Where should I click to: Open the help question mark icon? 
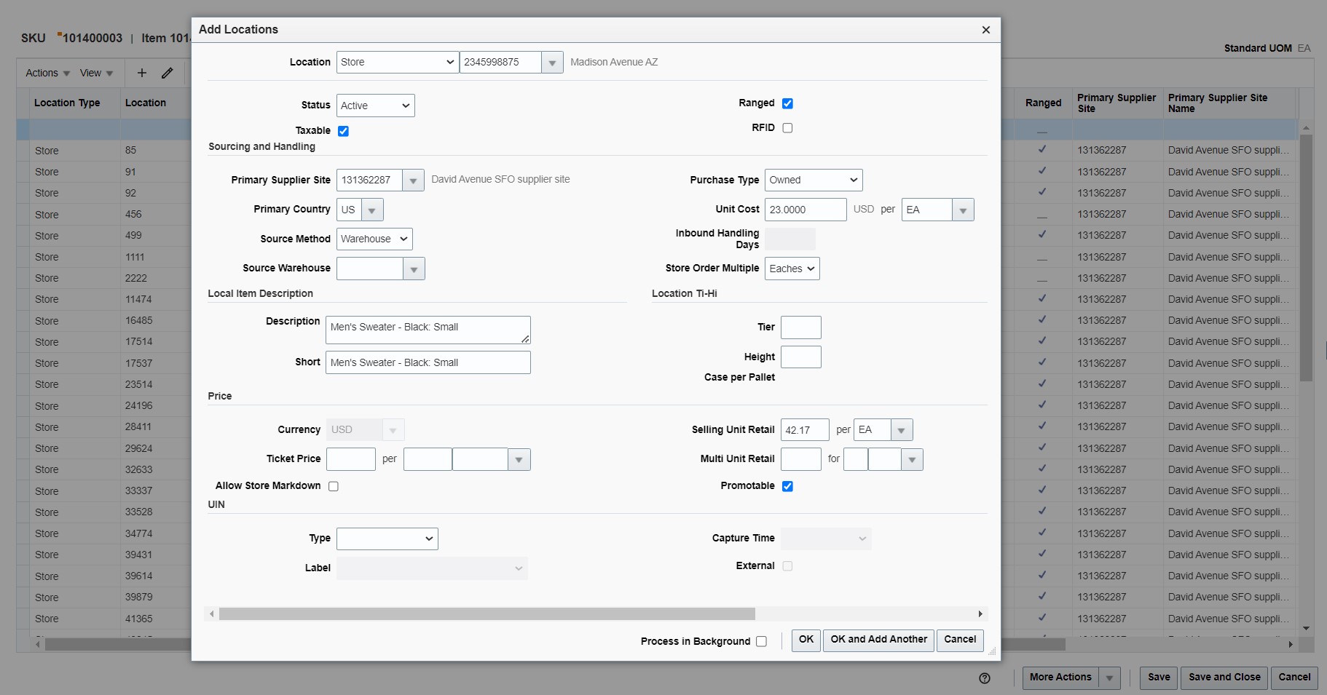985,678
